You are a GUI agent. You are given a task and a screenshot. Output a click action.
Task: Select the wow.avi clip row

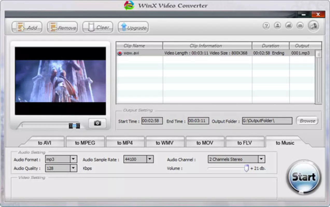[x=215, y=53]
